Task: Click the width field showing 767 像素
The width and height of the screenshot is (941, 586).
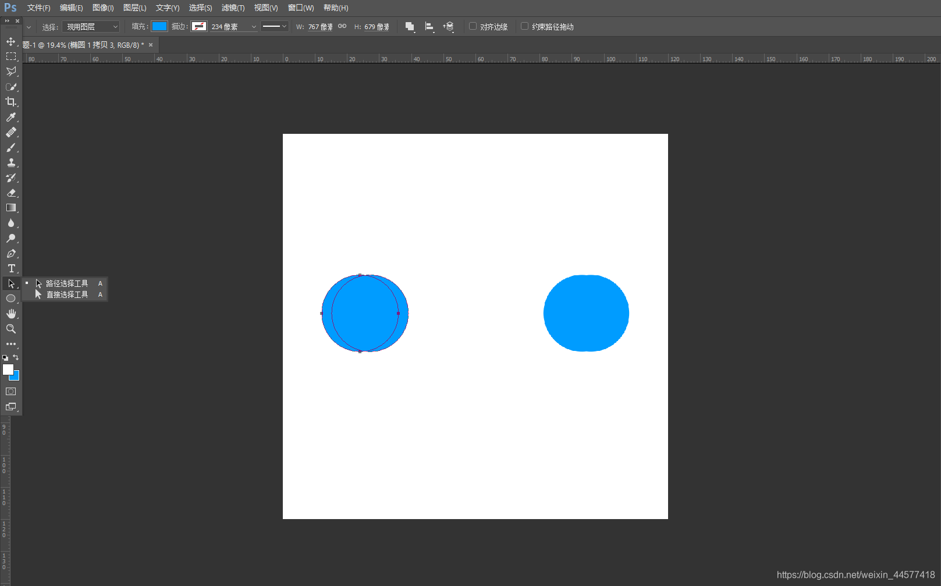Action: coord(320,27)
